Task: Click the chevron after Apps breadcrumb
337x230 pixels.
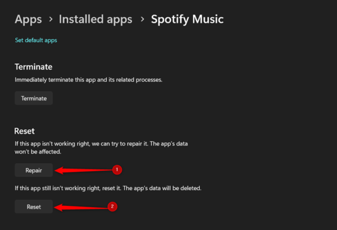Action: [51, 20]
